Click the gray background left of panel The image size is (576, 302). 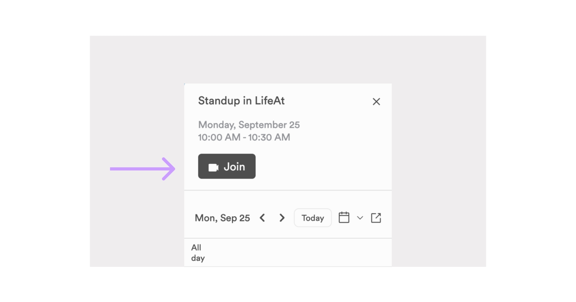point(137,108)
